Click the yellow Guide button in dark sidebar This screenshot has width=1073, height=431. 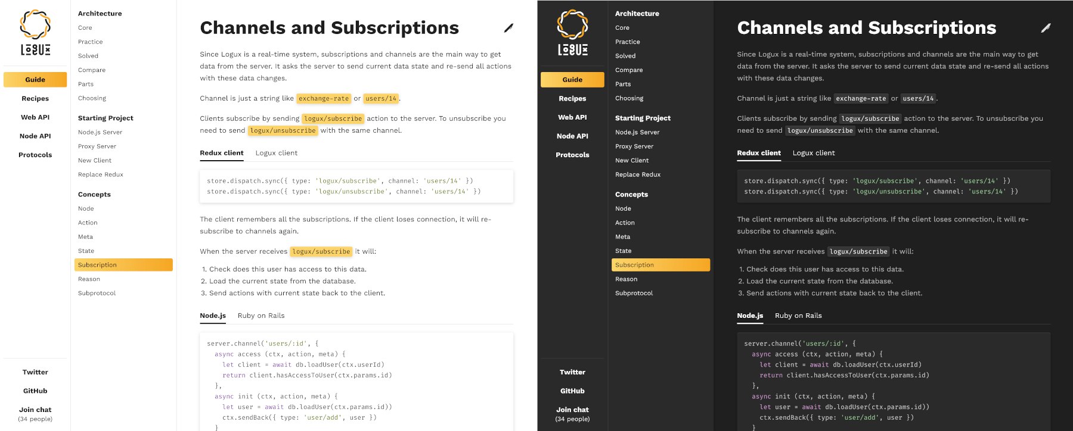coord(572,80)
